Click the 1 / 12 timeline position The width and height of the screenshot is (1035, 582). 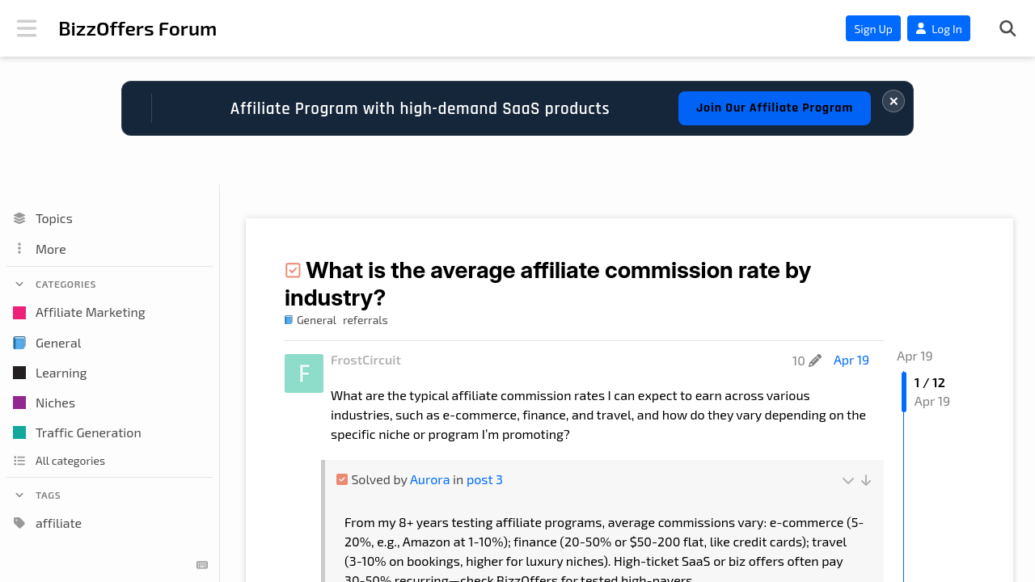pyautogui.click(x=930, y=382)
